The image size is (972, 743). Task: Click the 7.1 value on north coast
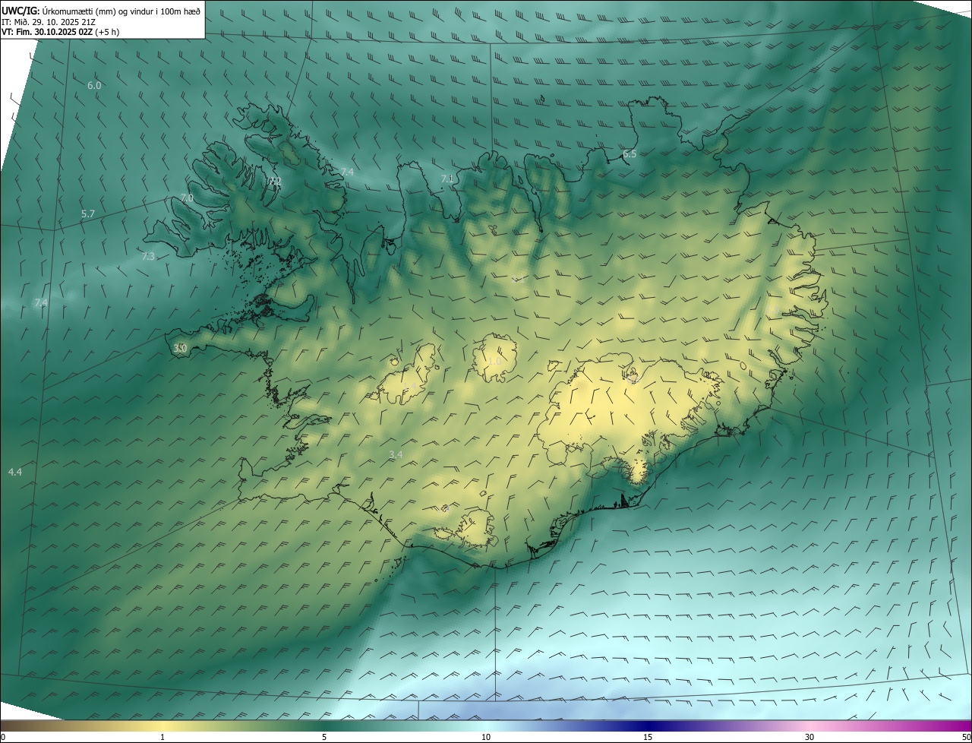click(x=447, y=179)
